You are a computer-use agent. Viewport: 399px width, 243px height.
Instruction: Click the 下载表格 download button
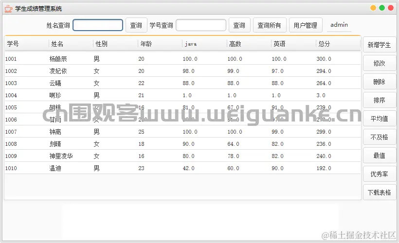[380, 192]
